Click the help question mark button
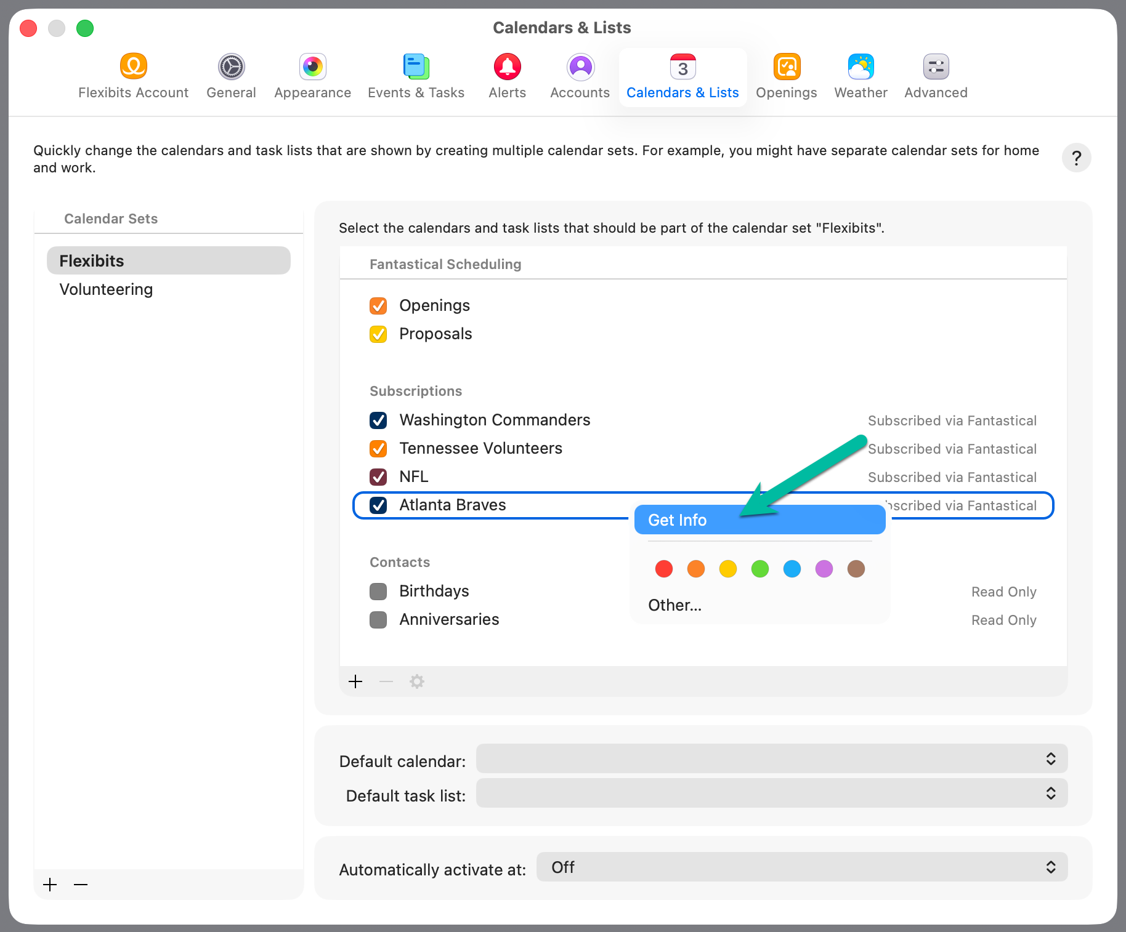 click(x=1077, y=158)
